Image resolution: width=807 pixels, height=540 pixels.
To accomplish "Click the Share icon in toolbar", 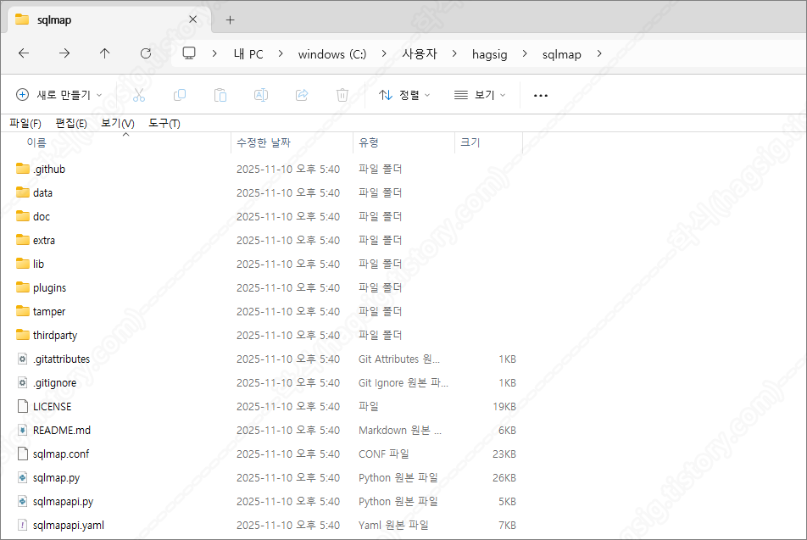I will click(302, 95).
